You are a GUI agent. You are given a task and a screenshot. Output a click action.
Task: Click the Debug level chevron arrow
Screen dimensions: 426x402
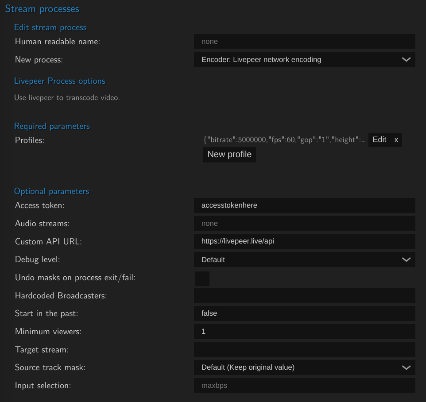click(x=406, y=260)
